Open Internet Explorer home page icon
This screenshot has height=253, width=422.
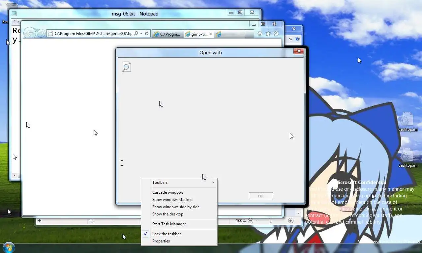tap(260, 34)
